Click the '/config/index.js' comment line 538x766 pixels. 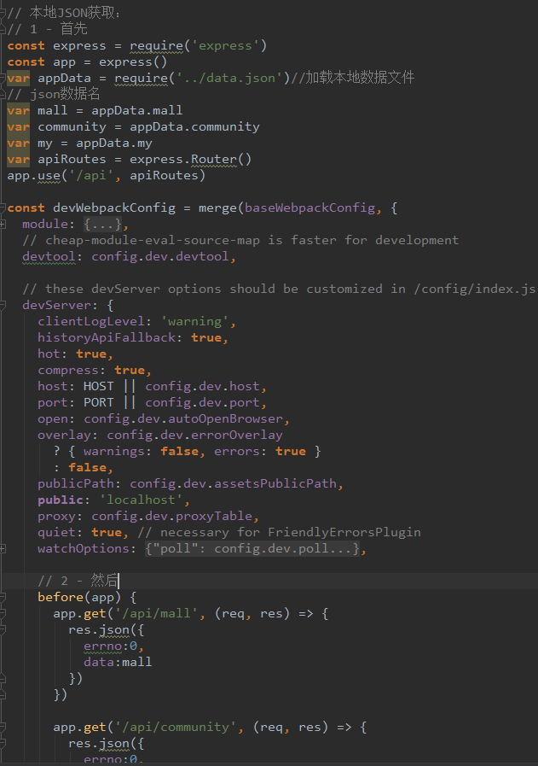[x=279, y=289]
